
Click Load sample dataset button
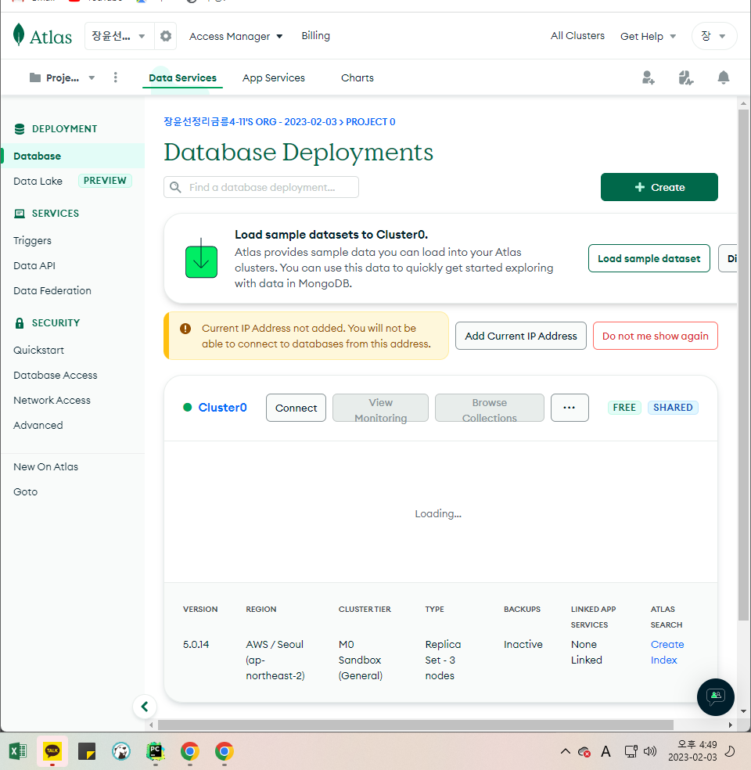coord(649,258)
